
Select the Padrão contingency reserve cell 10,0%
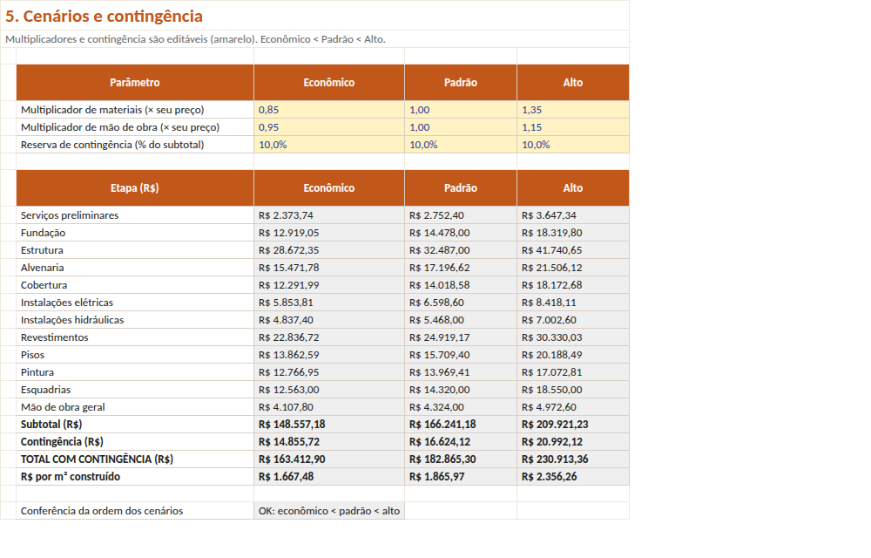coord(461,145)
